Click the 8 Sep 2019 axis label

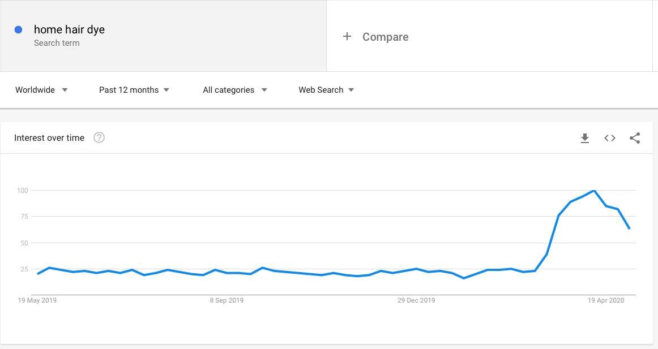pyautogui.click(x=227, y=300)
